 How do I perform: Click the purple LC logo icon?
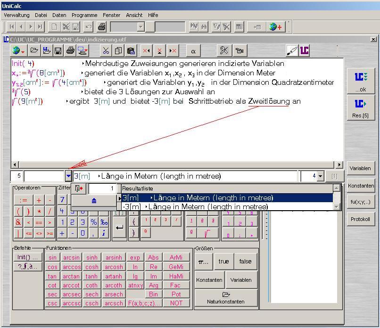click(305, 50)
